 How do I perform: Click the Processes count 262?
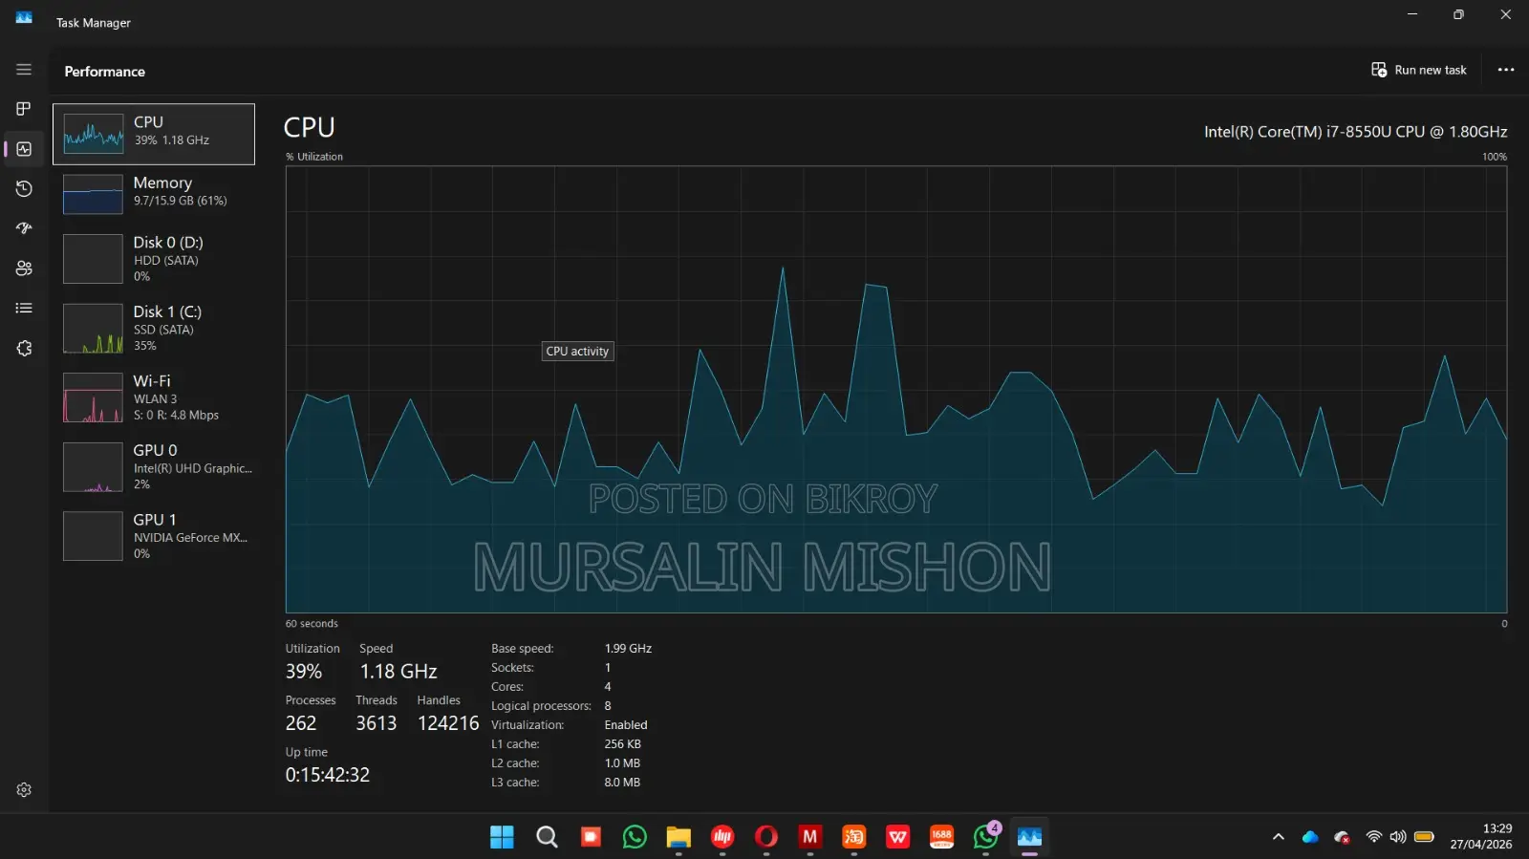(x=301, y=723)
